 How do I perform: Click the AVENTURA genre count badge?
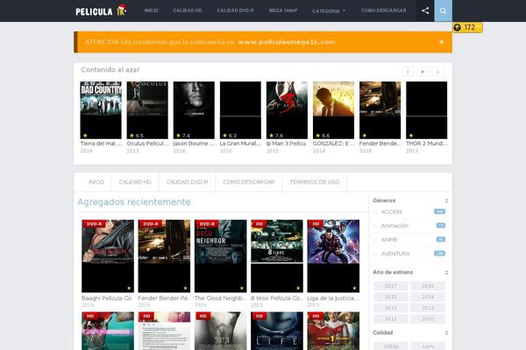439,254
